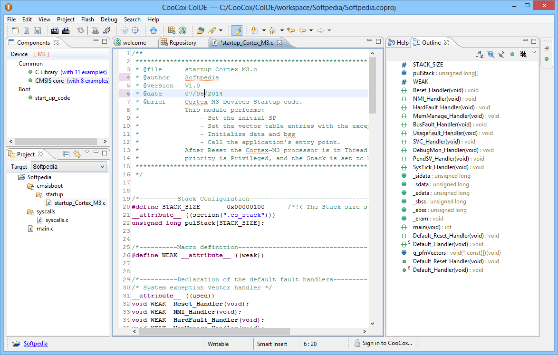This screenshot has height=355, width=558.
Task: Click the Rebuild project toolbar icon
Action: (x=66, y=30)
